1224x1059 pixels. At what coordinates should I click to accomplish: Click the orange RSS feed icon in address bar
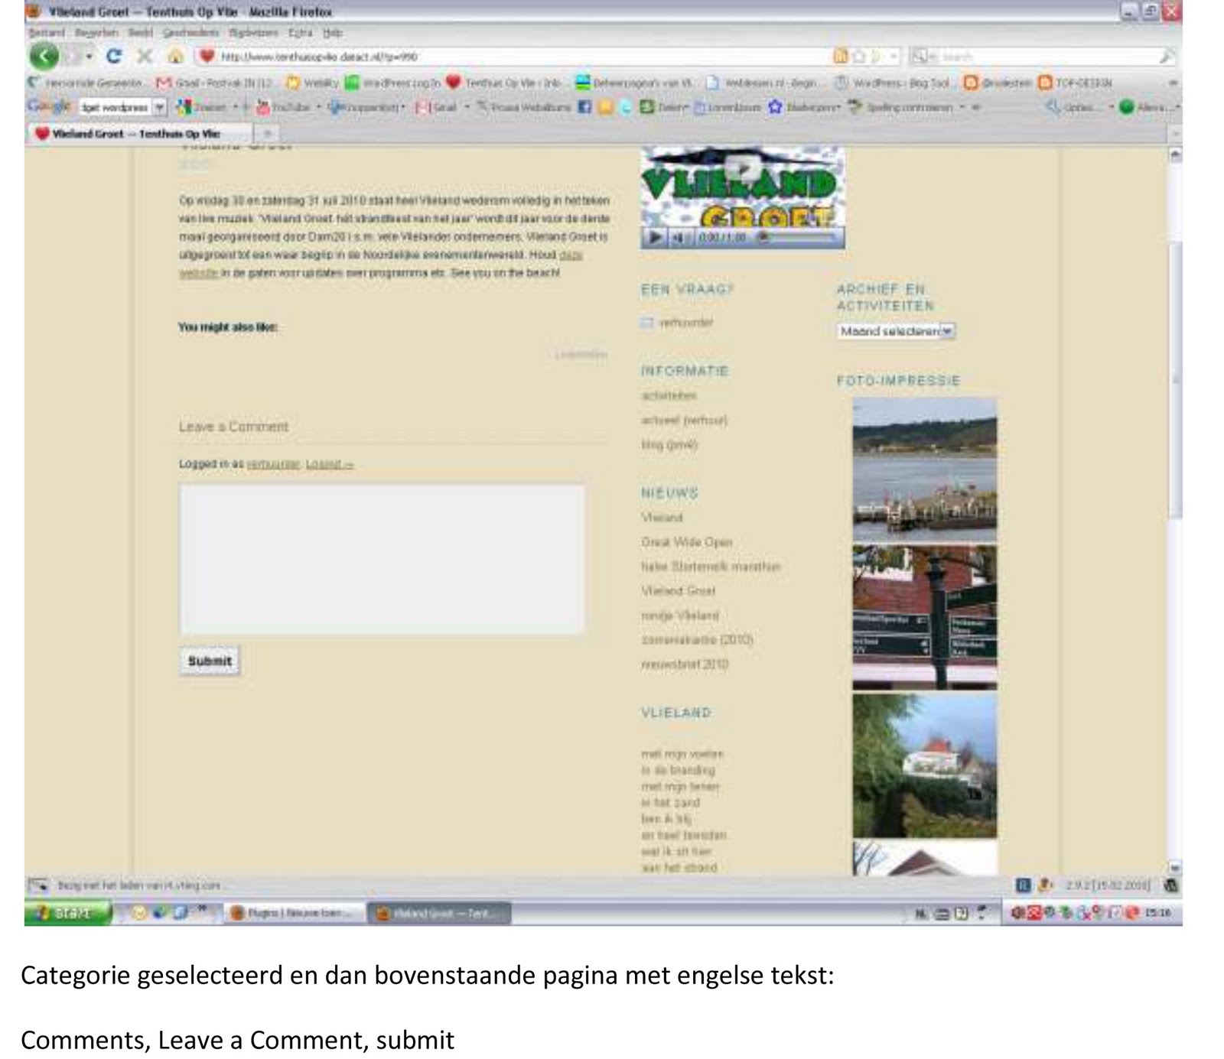point(840,56)
